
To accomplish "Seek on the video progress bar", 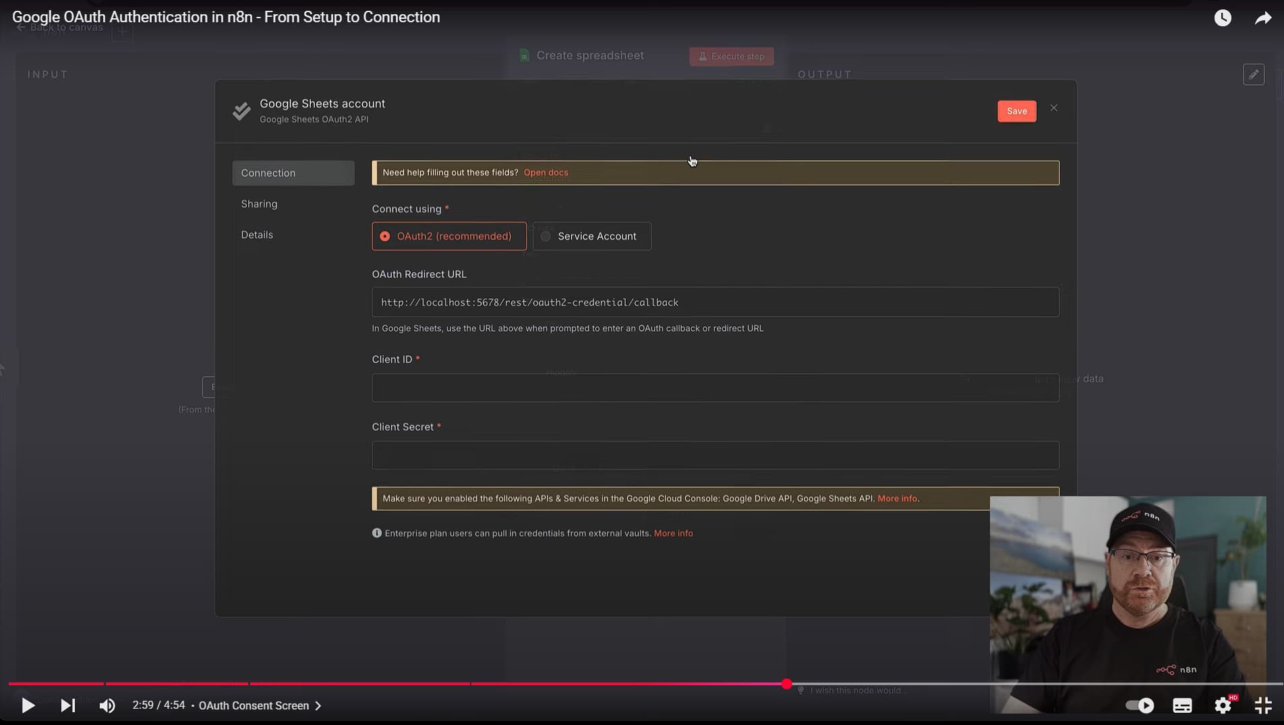I will pos(607,684).
